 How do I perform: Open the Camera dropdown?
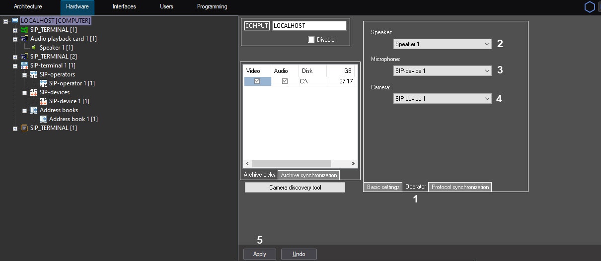(x=442, y=99)
